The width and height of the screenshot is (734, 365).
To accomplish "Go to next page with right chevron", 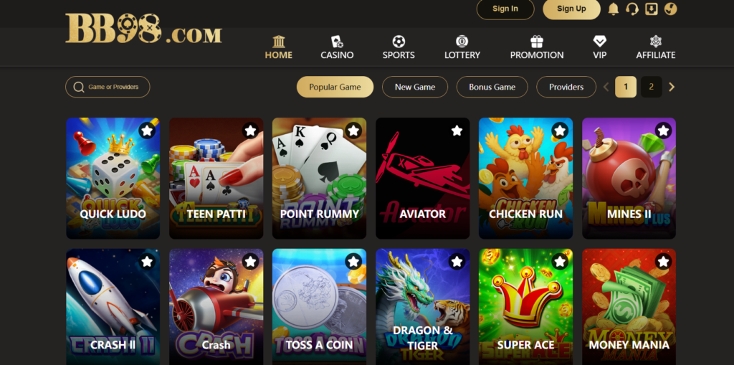I will click(x=672, y=87).
